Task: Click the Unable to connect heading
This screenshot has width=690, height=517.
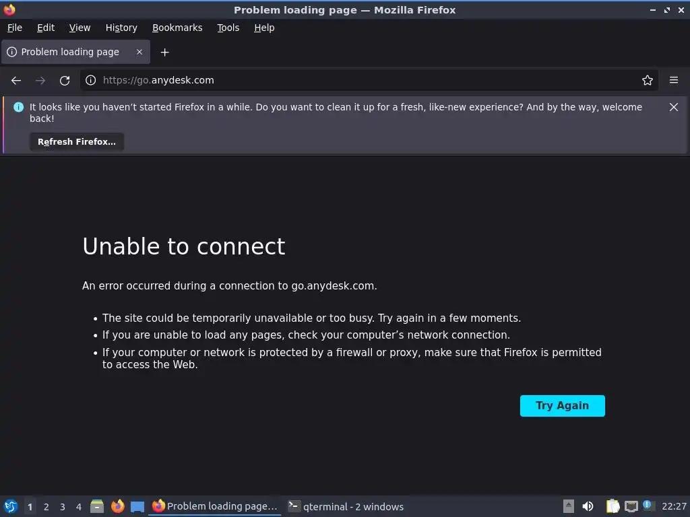Action: [x=184, y=246]
